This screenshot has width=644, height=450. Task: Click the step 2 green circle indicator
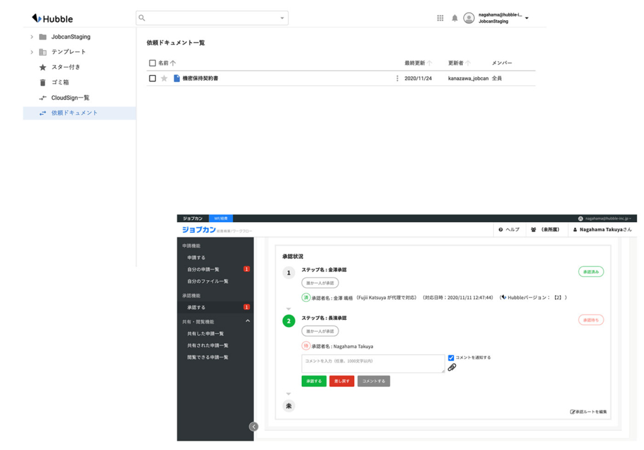pyautogui.click(x=289, y=321)
